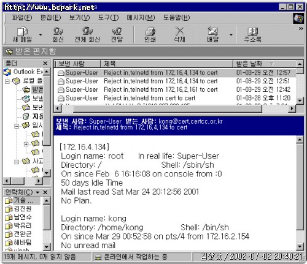This screenshot has width=307, height=264.
Task: Click the 회신 (reply) toolbar icon
Action: tap(58, 34)
